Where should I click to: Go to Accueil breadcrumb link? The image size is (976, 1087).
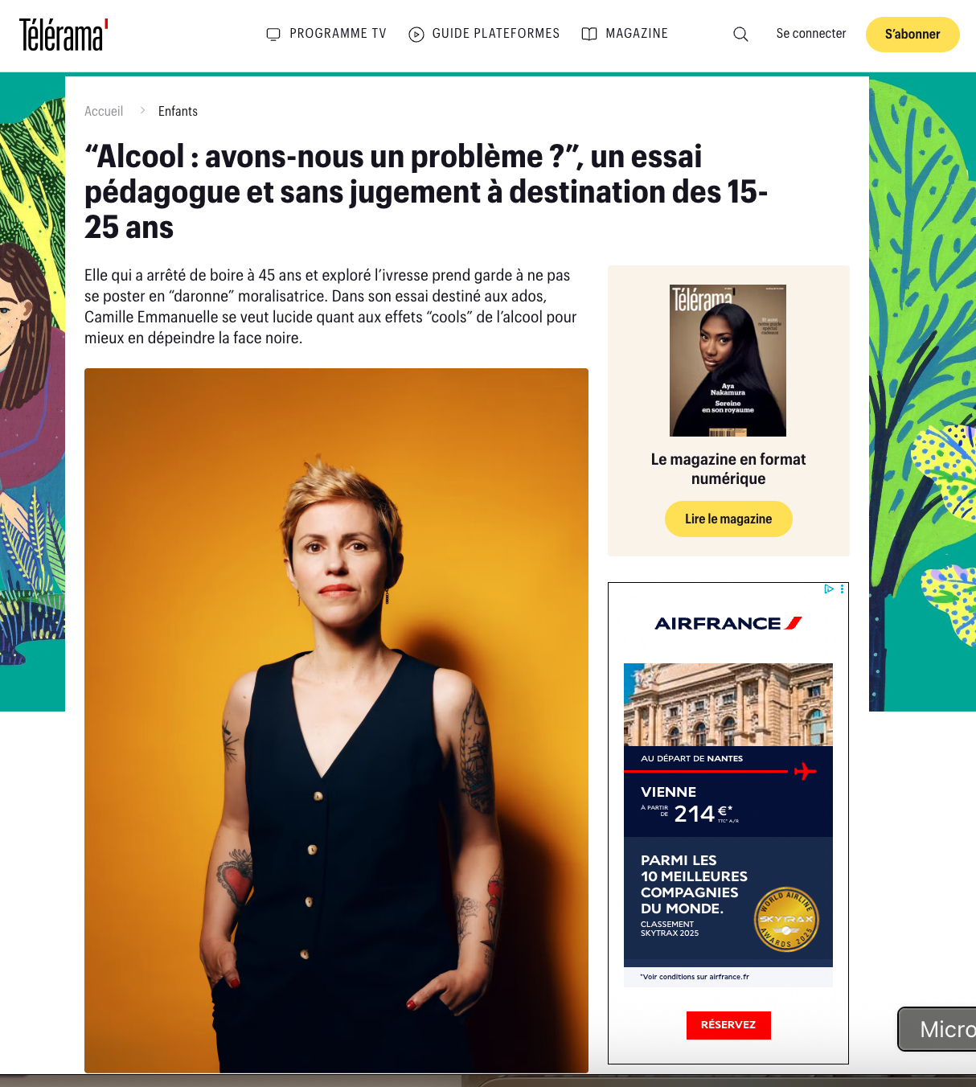coord(104,111)
